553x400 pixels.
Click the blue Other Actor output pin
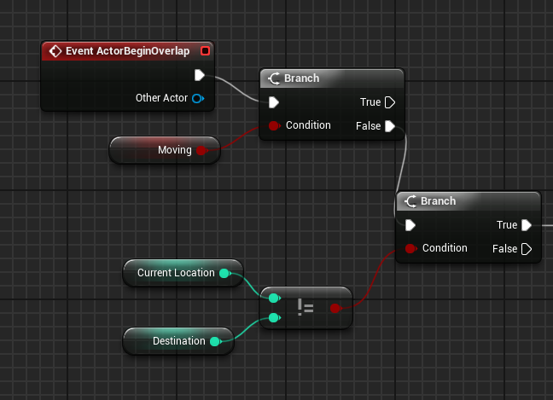tap(198, 98)
